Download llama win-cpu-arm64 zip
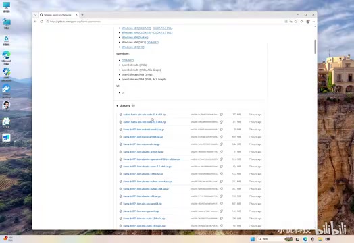354x243 pixels. 143,204
